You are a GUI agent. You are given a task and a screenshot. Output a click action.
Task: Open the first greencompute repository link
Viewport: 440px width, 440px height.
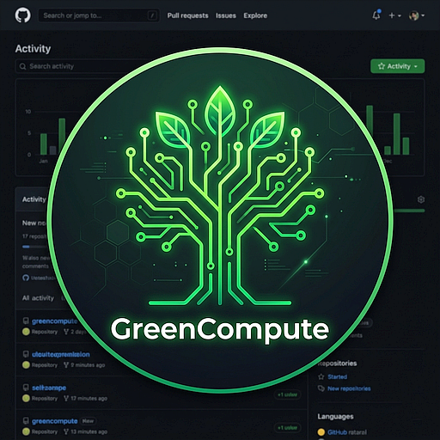tap(54, 321)
